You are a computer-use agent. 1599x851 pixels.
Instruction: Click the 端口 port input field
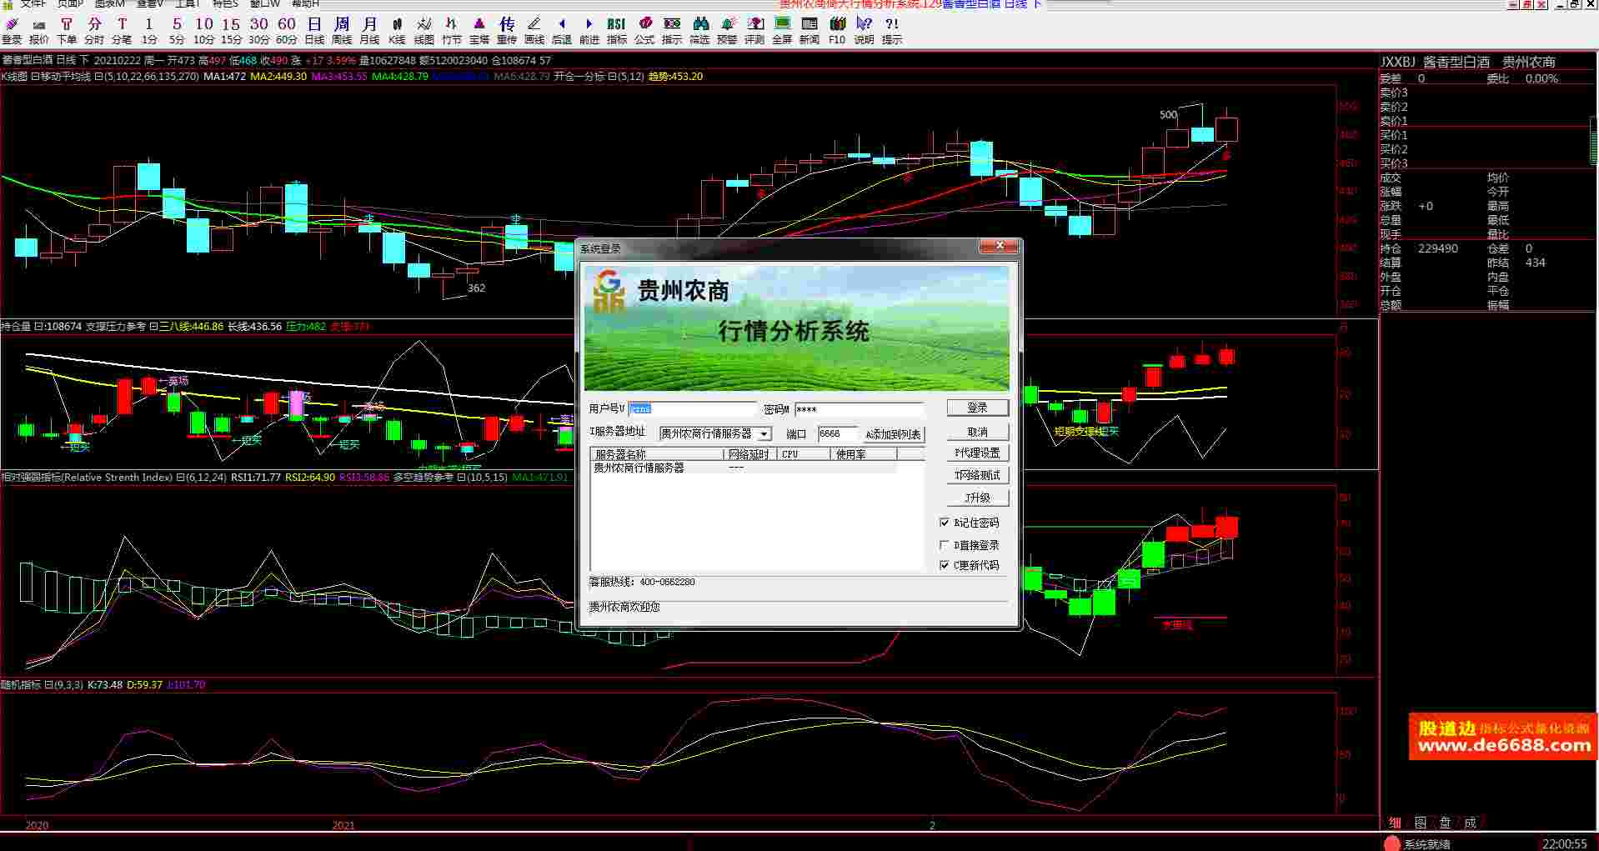coord(836,434)
